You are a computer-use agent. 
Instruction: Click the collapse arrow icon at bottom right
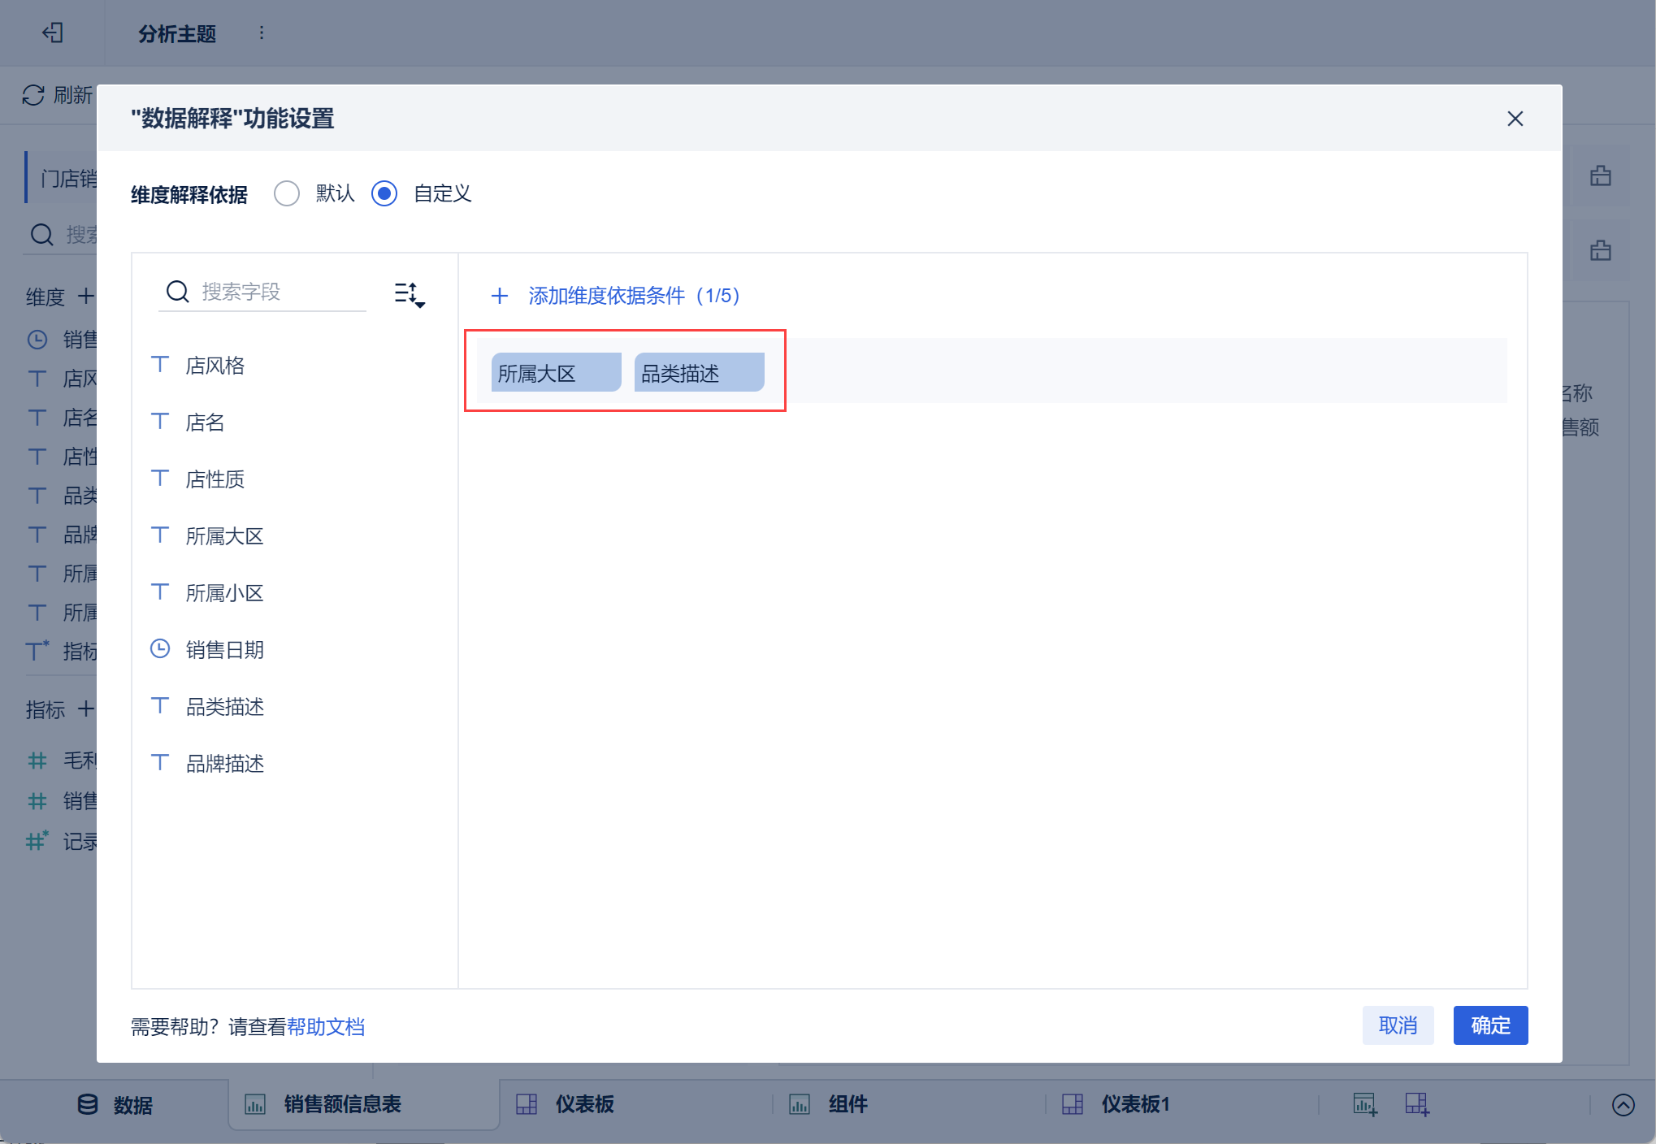click(1623, 1105)
